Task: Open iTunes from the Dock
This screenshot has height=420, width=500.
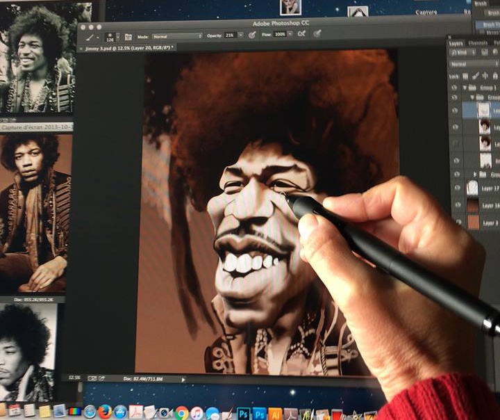Action: [x=197, y=413]
